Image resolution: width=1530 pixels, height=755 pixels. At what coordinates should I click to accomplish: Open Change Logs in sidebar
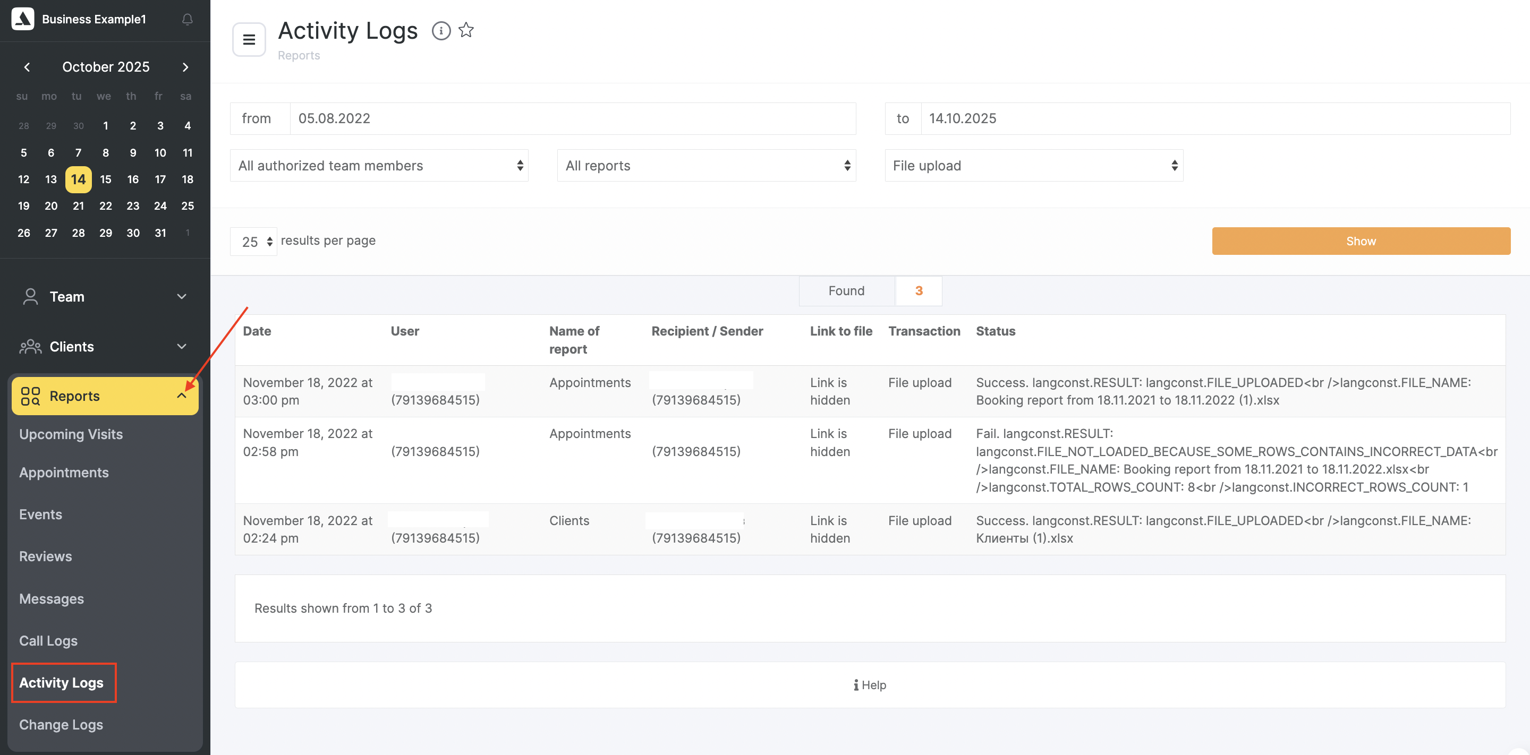(x=61, y=724)
